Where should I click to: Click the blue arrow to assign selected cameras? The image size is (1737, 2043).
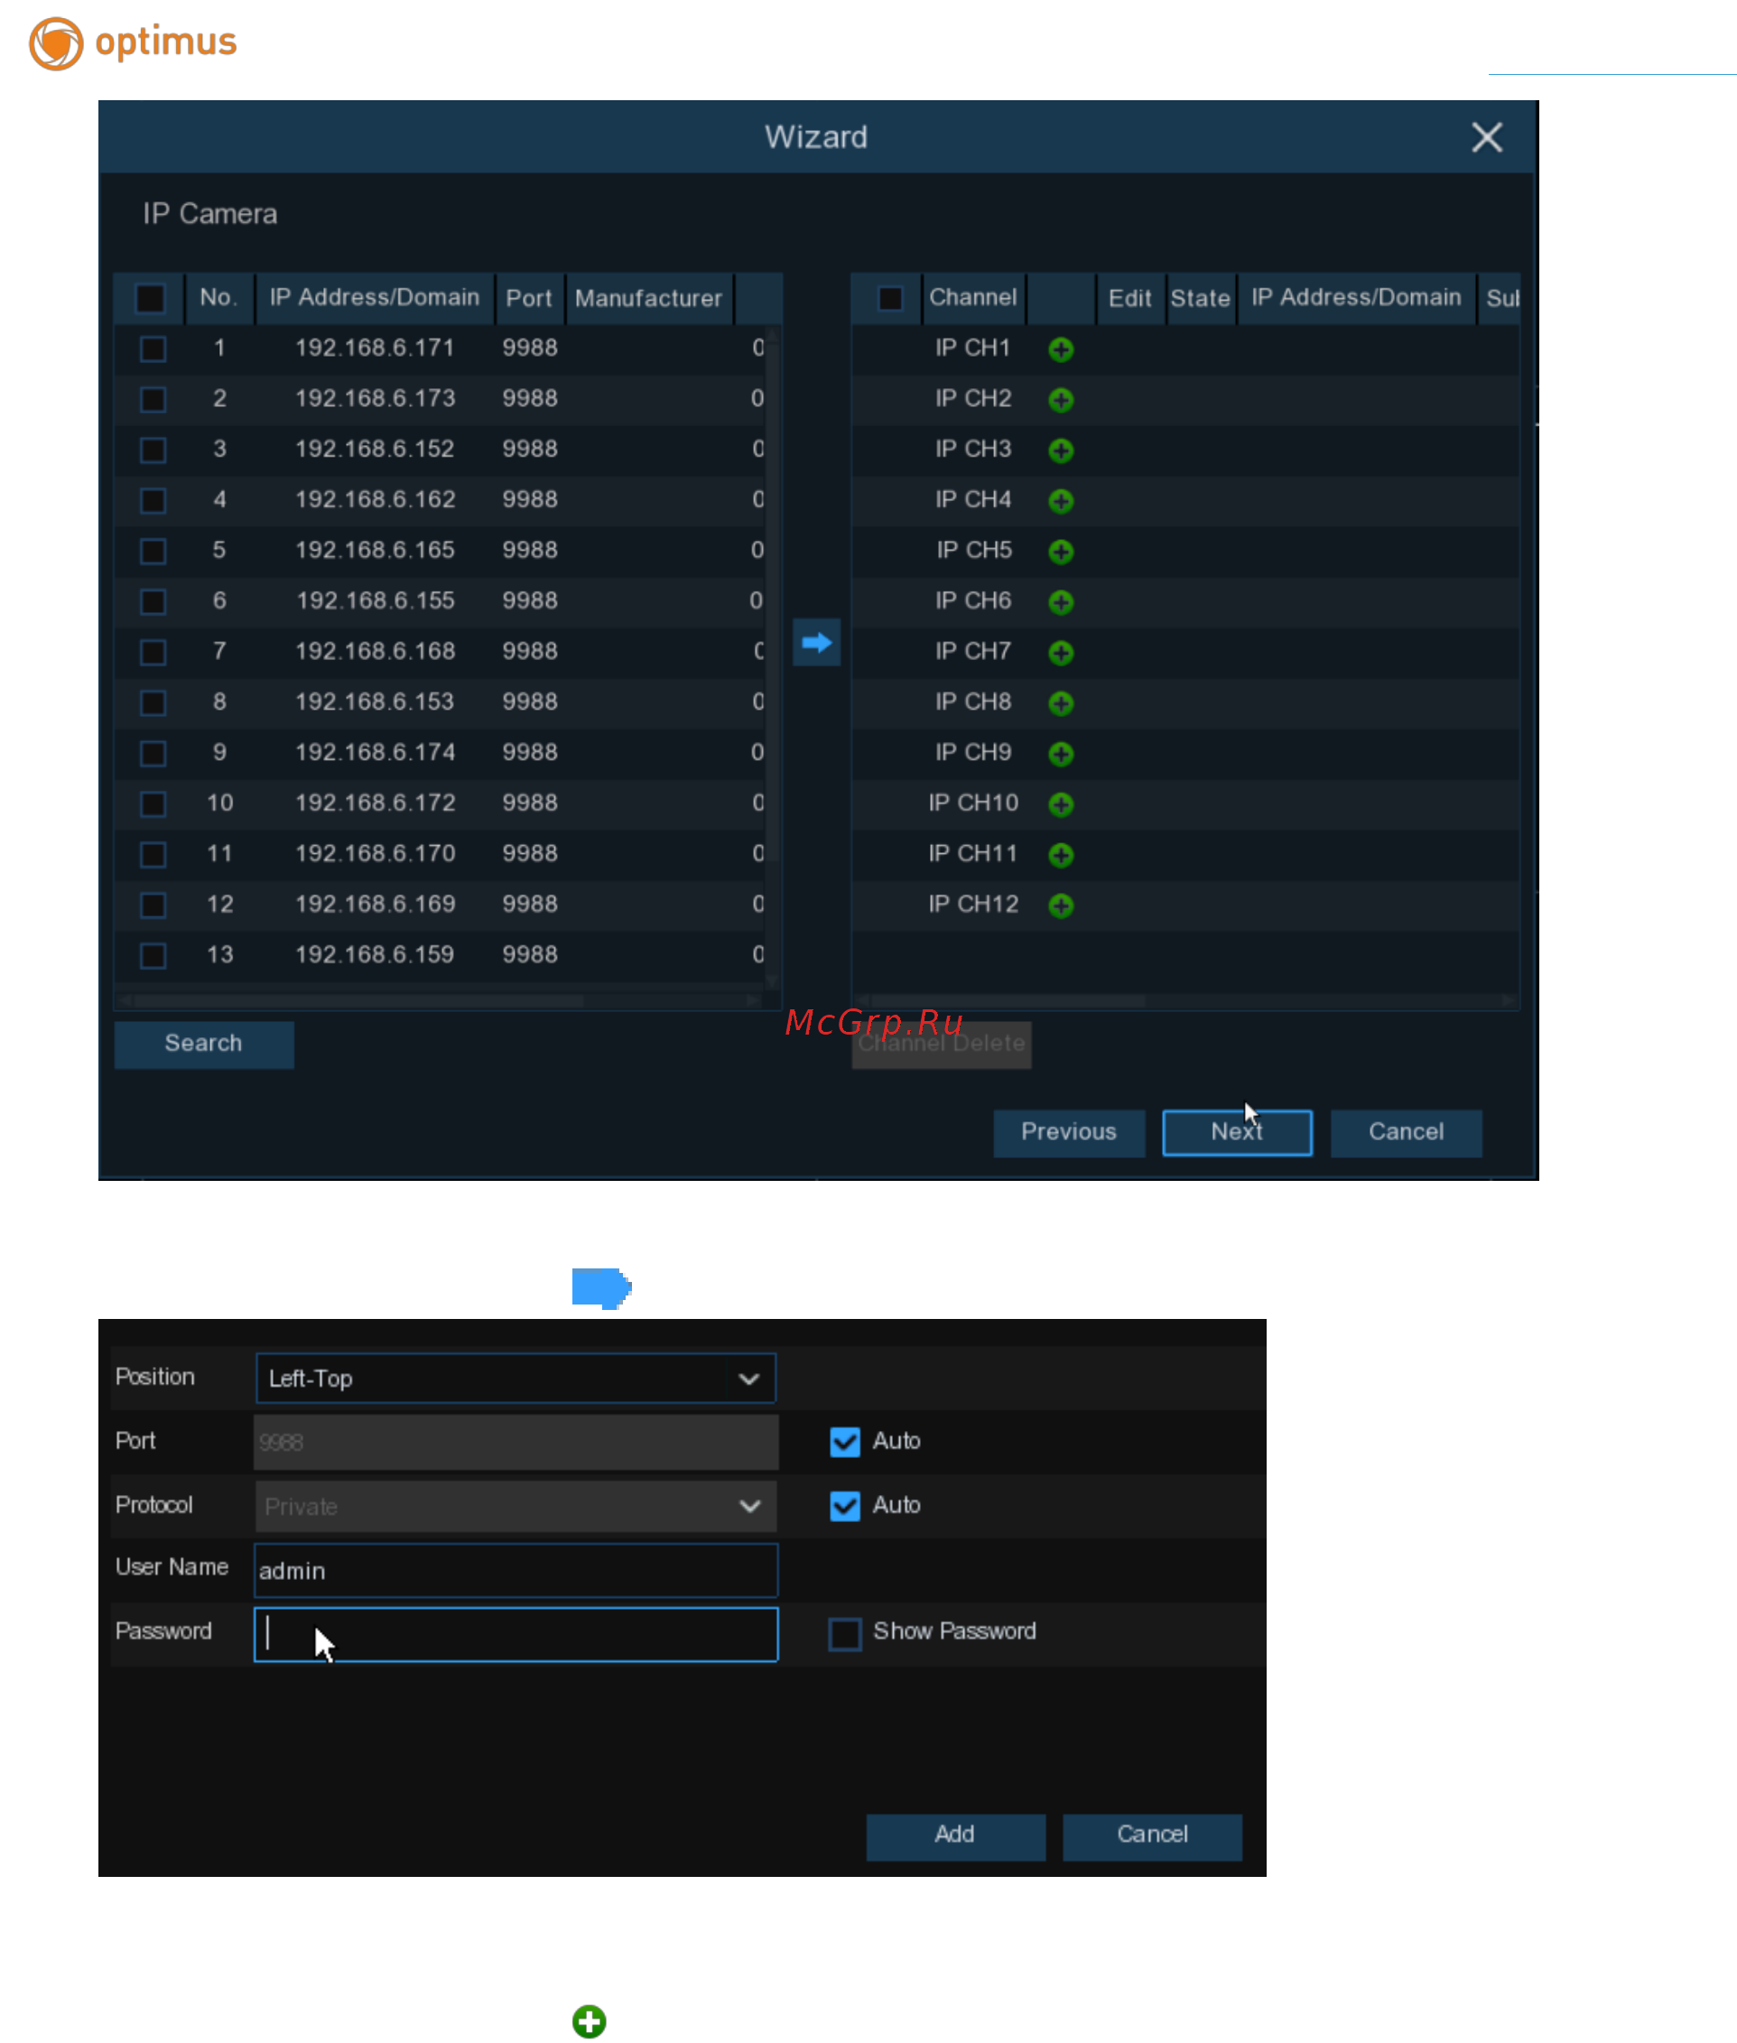coord(816,643)
